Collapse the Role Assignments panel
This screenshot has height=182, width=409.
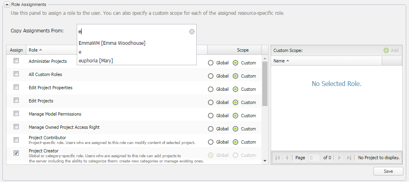(7, 4)
